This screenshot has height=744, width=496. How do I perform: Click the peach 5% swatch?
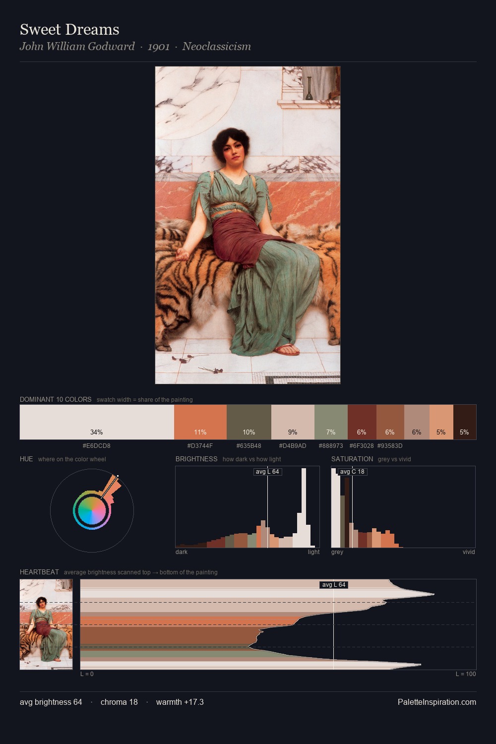(x=441, y=422)
